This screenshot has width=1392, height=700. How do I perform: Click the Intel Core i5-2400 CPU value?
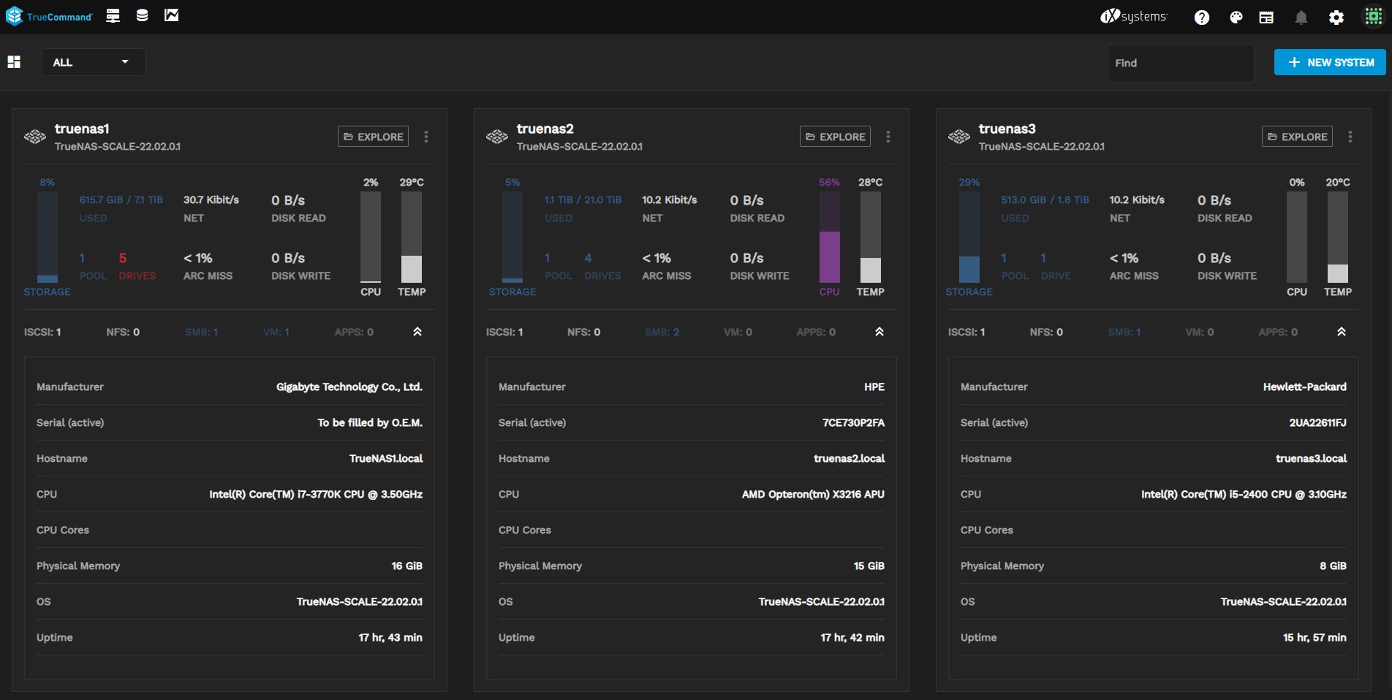1244,494
